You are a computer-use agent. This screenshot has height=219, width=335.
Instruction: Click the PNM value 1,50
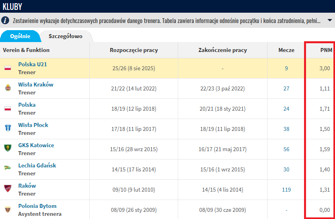[325, 129]
